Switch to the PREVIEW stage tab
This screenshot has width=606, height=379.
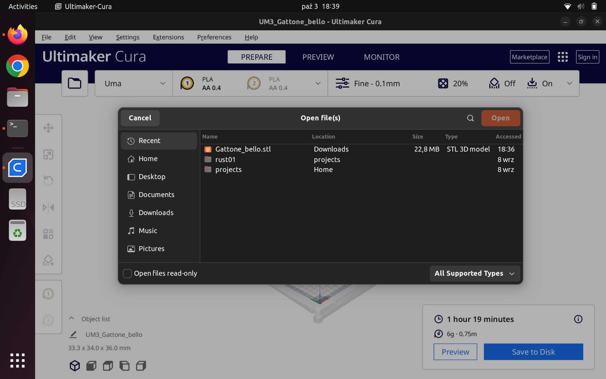(318, 57)
